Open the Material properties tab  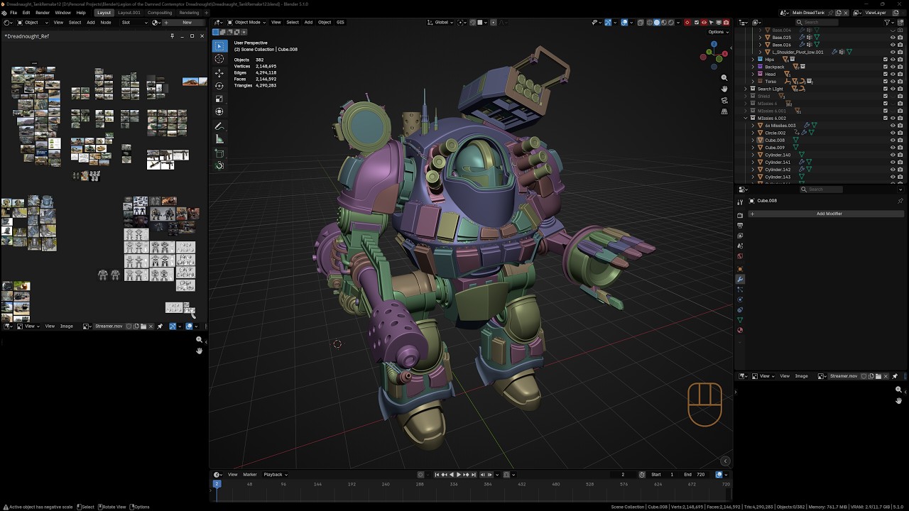740,330
